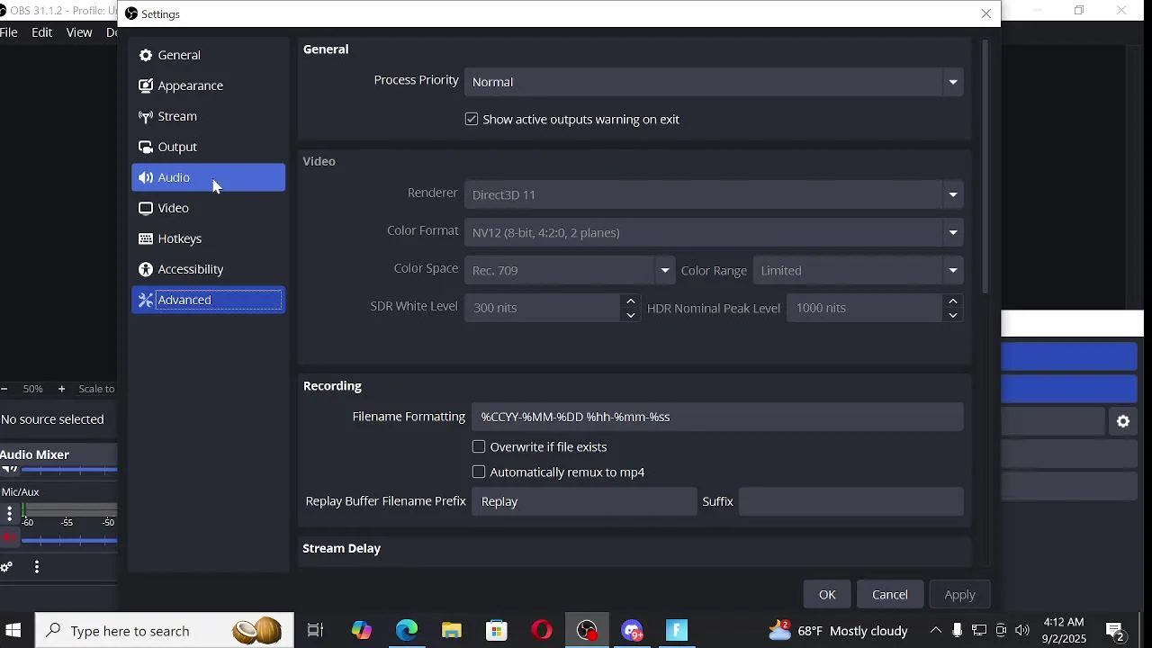Go to the Hotkeys settings section
This screenshot has width=1152, height=648.
pos(208,238)
